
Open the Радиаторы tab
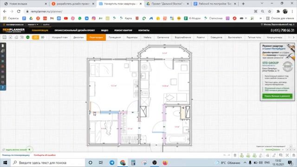coord(132,38)
